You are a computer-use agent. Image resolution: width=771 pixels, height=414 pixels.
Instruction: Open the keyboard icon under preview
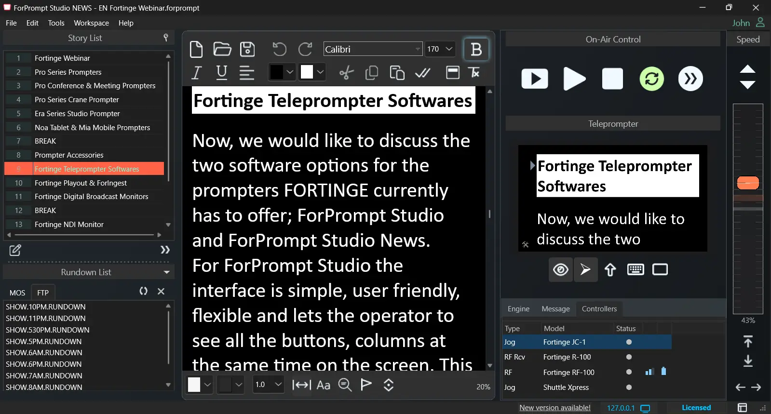click(636, 269)
